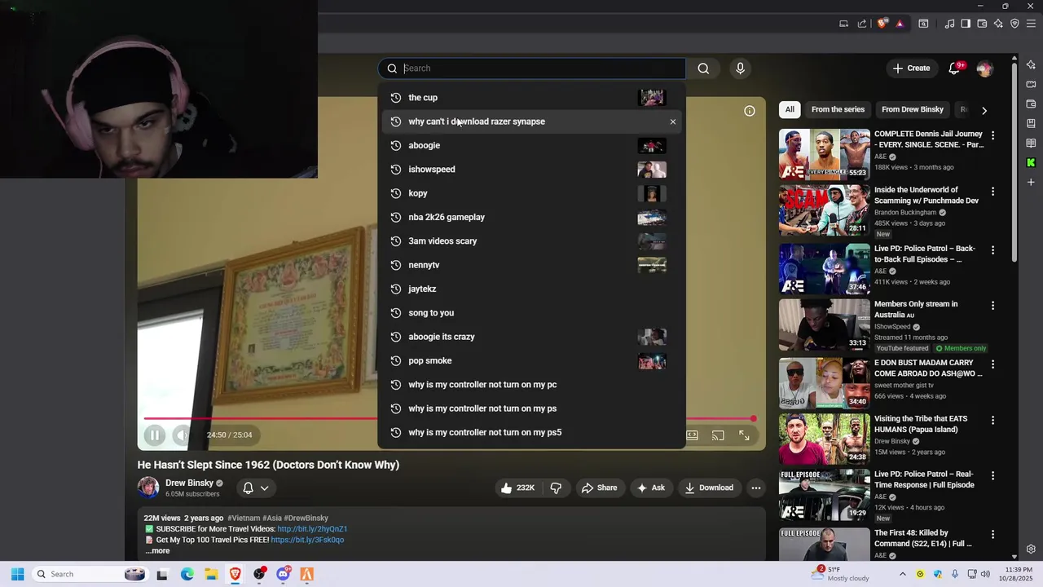
Task: Click the video progress bar scrubber
Action: tap(754, 418)
